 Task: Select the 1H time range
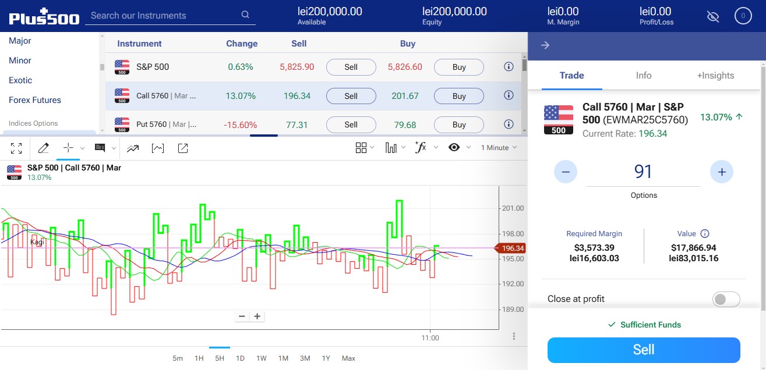tap(199, 358)
